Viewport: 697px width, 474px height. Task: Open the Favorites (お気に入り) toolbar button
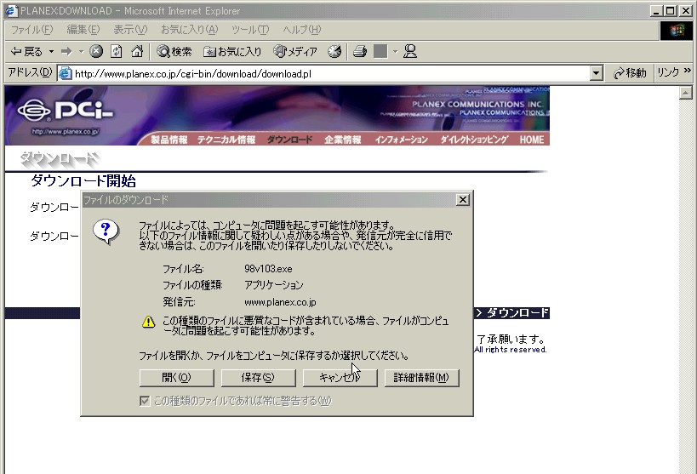click(232, 52)
